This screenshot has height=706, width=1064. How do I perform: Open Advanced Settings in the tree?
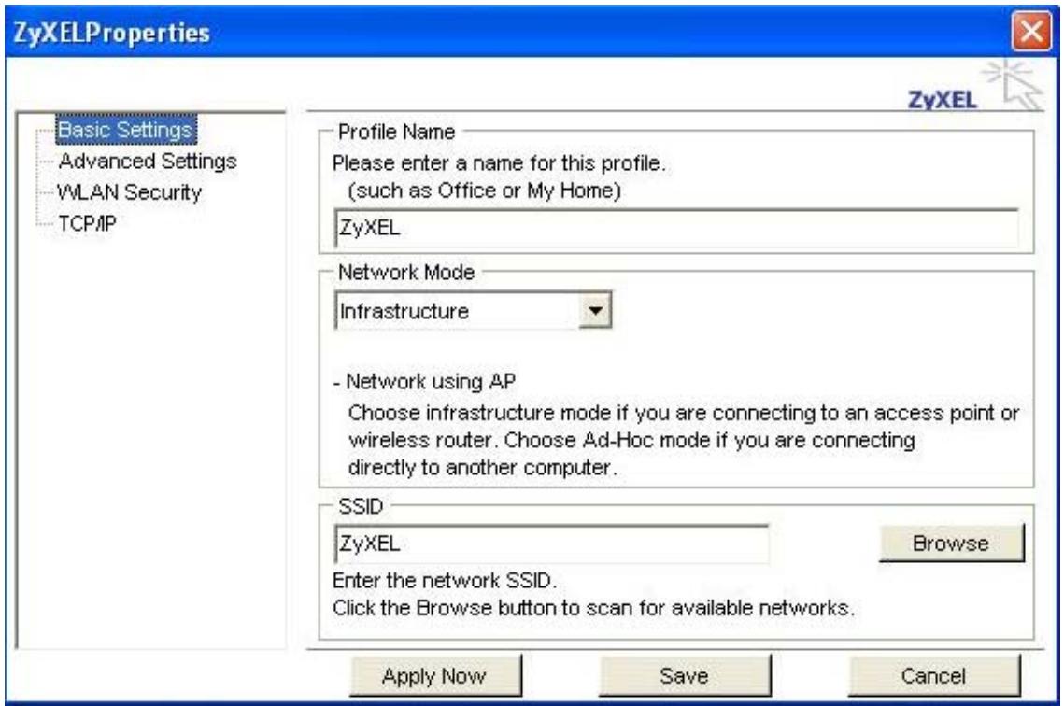(x=148, y=161)
